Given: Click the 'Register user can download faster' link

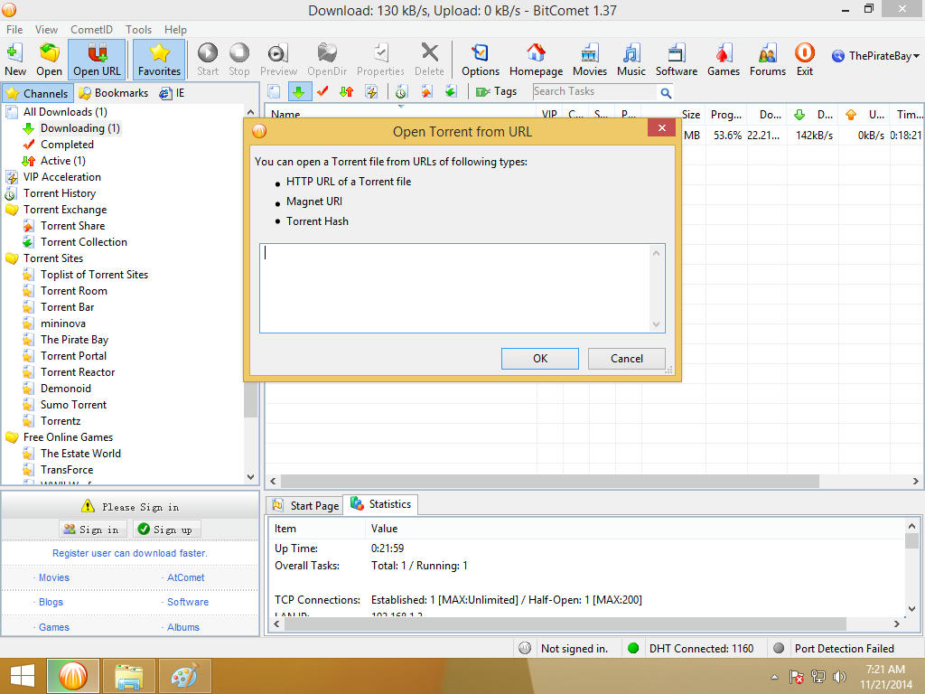Looking at the screenshot, I should 130,553.
